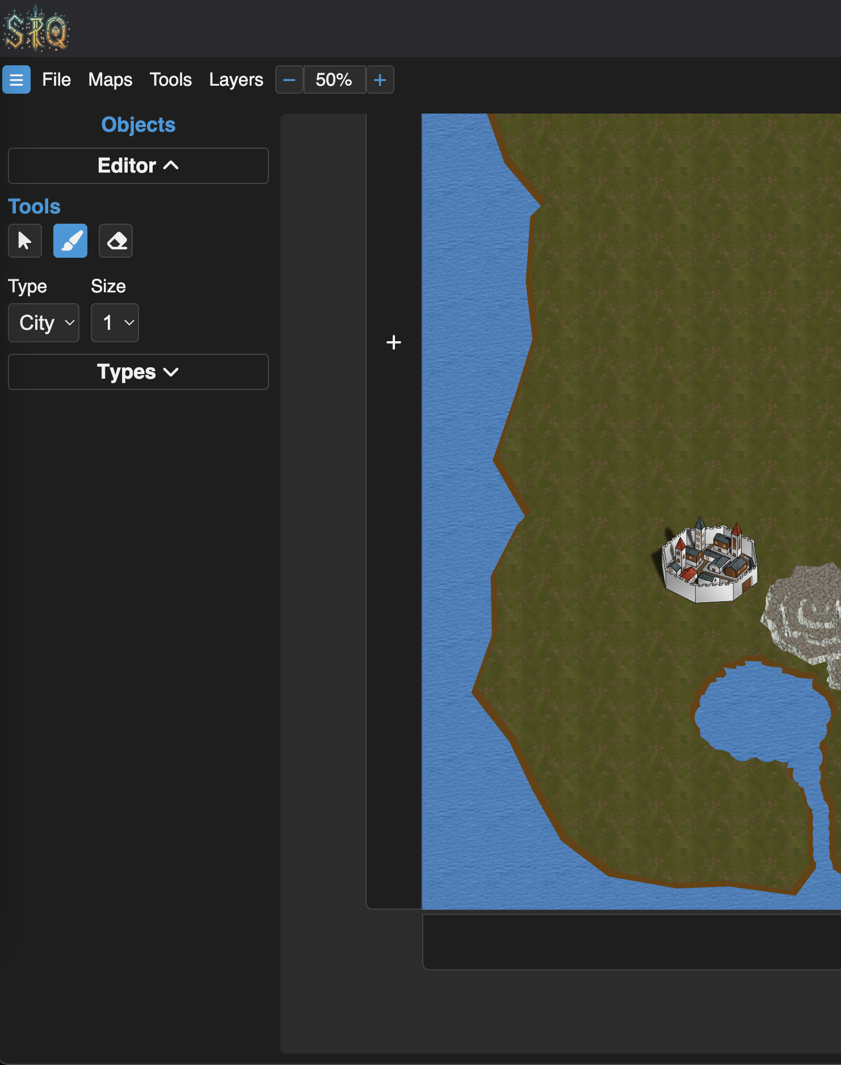
Task: Collapse the Editor section
Action: 138,166
